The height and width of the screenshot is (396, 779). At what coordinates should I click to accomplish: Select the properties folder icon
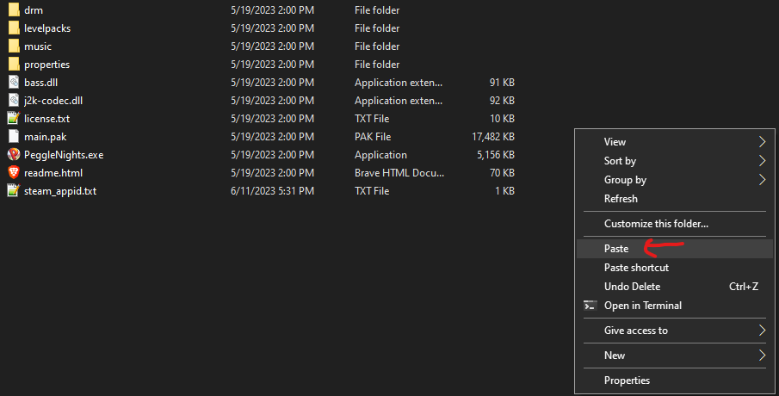14,65
